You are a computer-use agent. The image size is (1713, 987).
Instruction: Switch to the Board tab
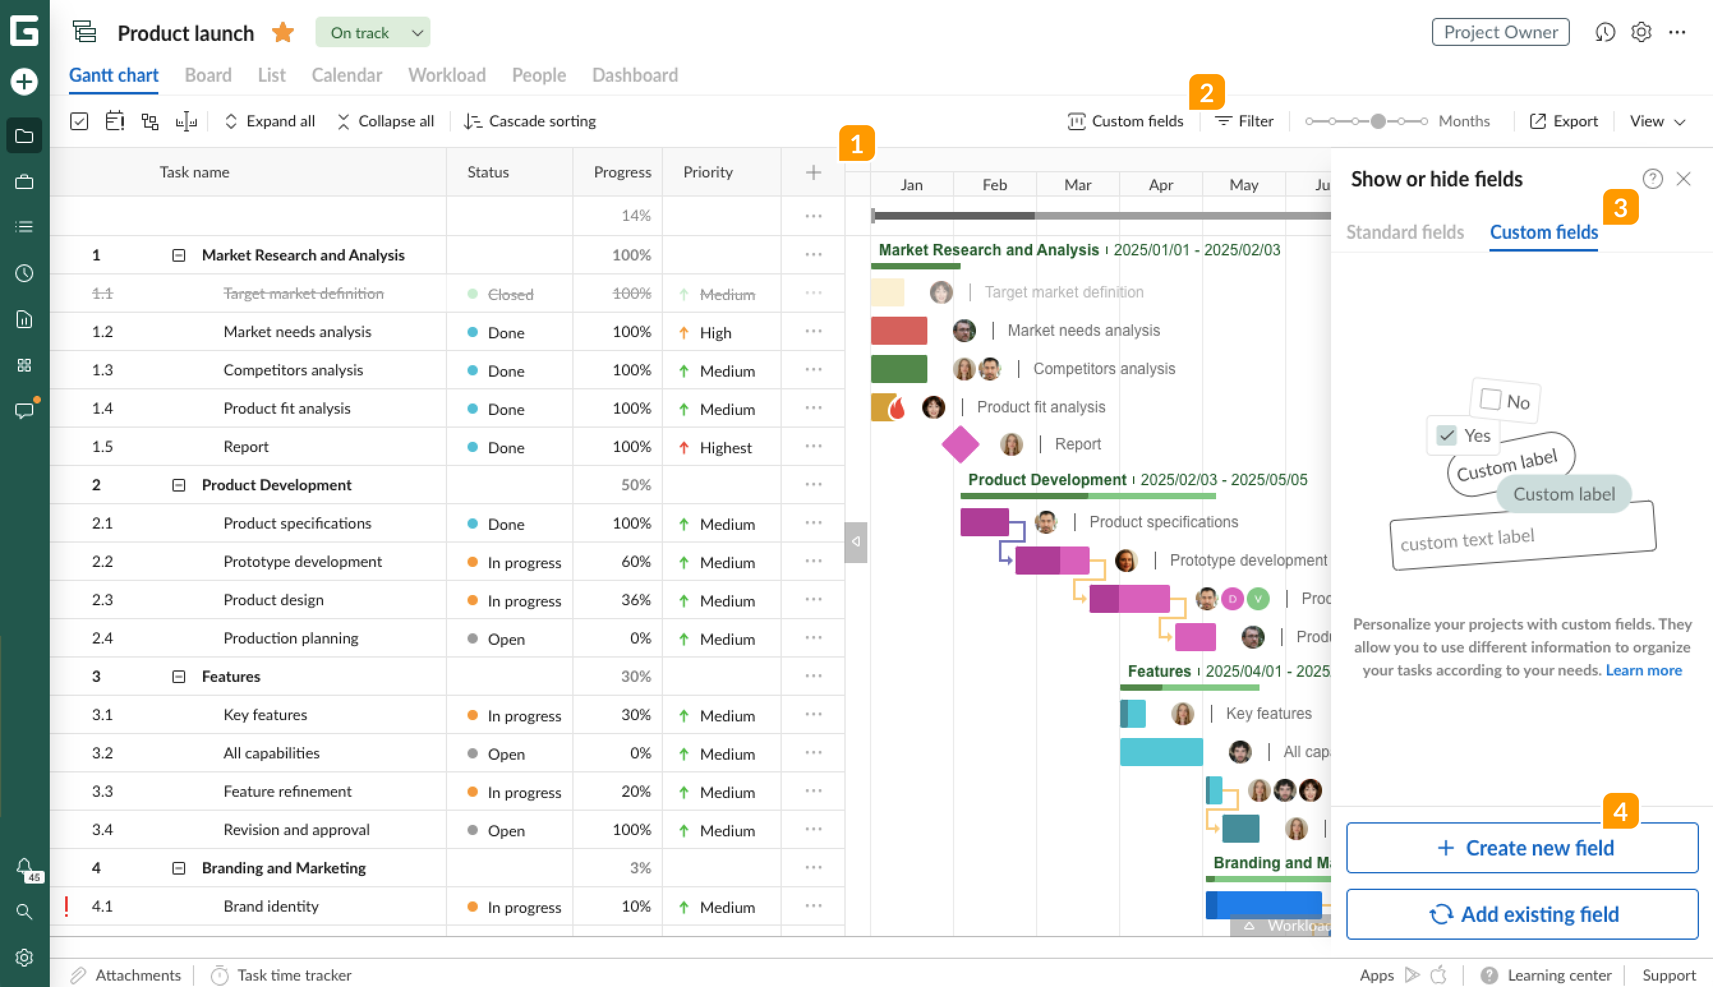pos(208,75)
